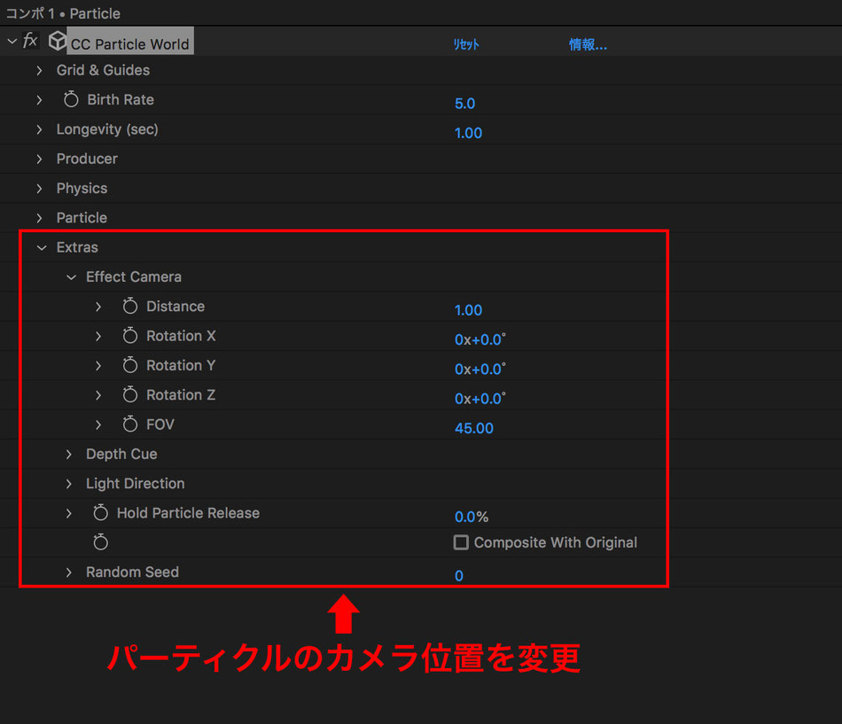Toggle the Rotation Z stopwatch
Viewport: 842px width, 724px height.
point(130,394)
